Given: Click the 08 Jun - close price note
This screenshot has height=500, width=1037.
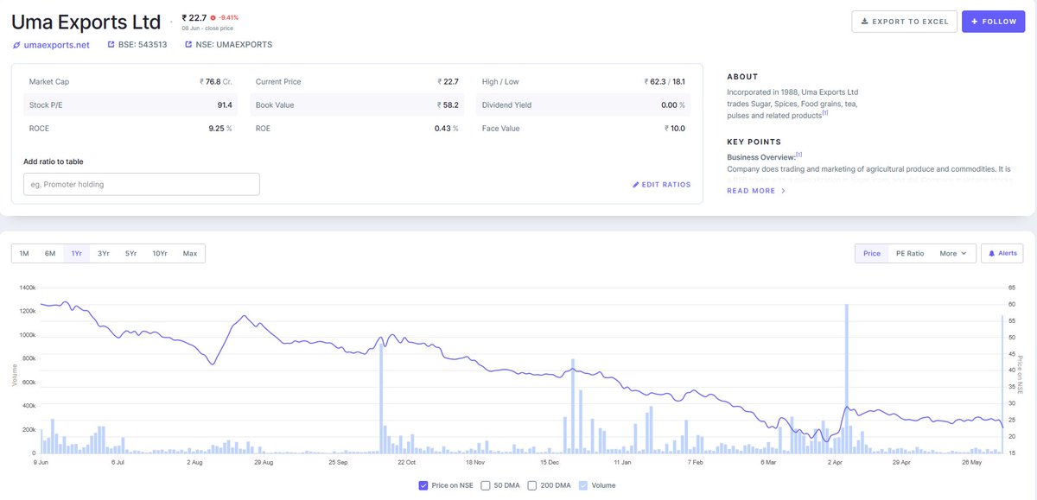Looking at the screenshot, I should tap(208, 28).
